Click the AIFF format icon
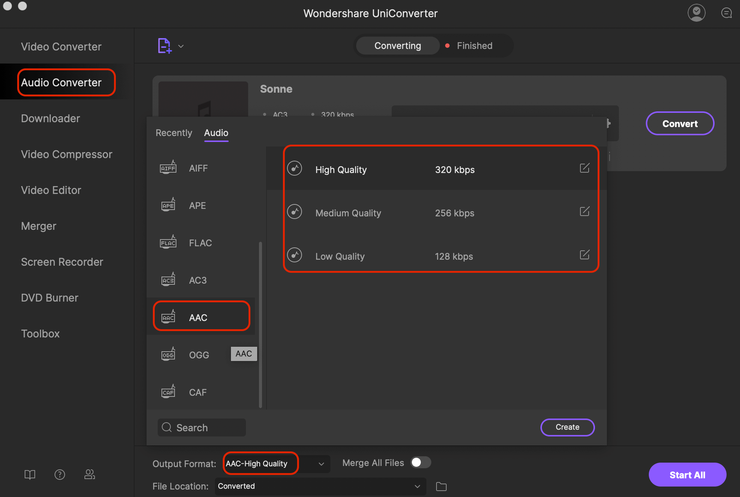The height and width of the screenshot is (497, 740). point(168,168)
